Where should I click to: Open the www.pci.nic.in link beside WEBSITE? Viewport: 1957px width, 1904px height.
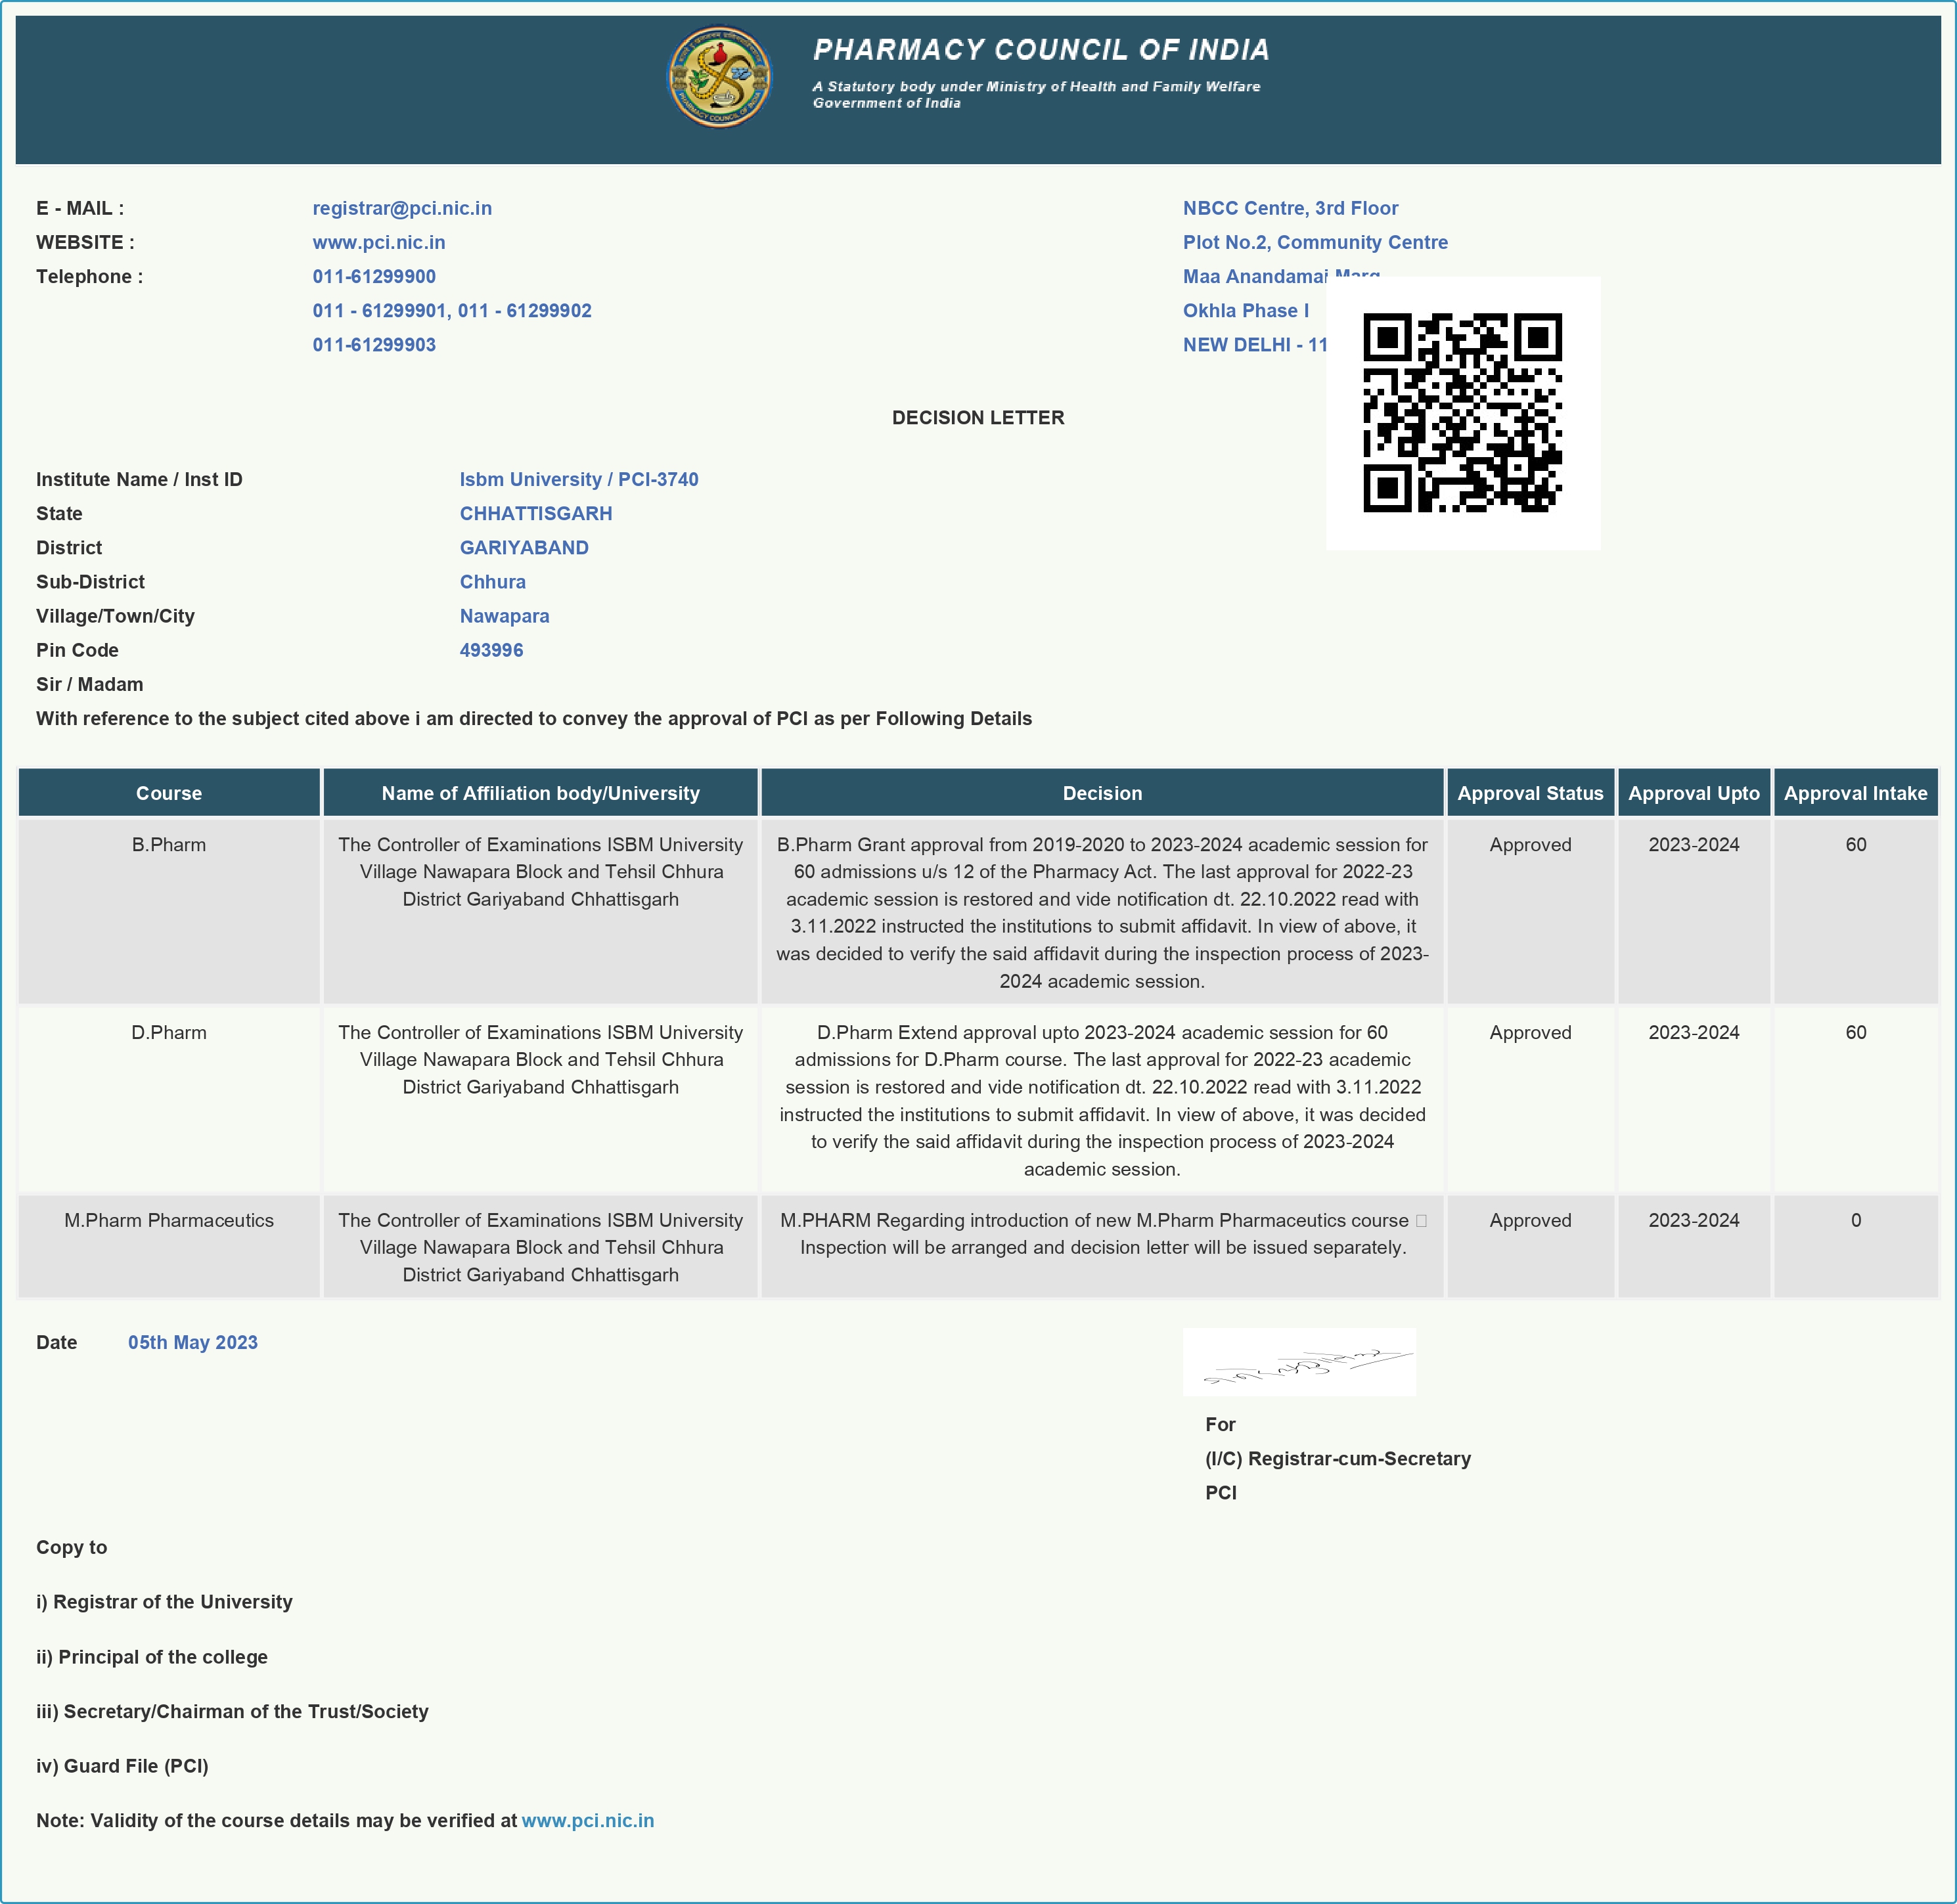click(379, 242)
